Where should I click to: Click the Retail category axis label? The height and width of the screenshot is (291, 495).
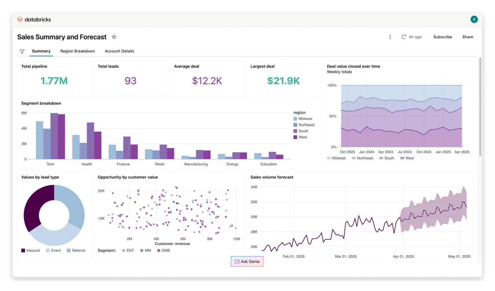[x=159, y=164]
